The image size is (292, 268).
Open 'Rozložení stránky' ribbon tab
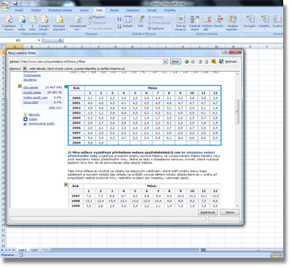(x=60, y=10)
